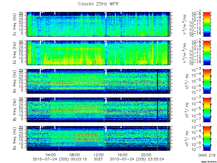Click the Bx nT²/Hz color bar
The height and width of the screenshot is (163, 217).
tap(207, 81)
